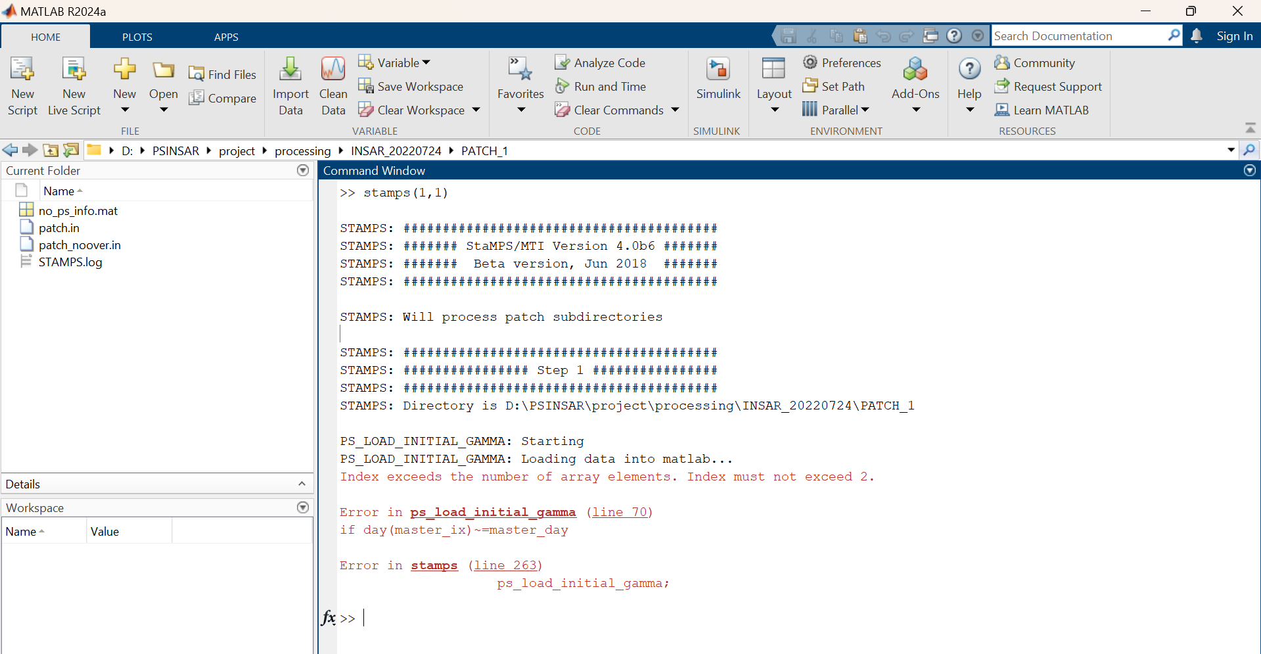1261x654 pixels.
Task: Create a New Live Script
Action: [74, 86]
